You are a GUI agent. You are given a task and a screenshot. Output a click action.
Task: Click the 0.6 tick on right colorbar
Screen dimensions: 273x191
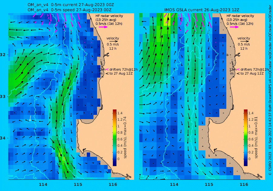(x=251, y=139)
